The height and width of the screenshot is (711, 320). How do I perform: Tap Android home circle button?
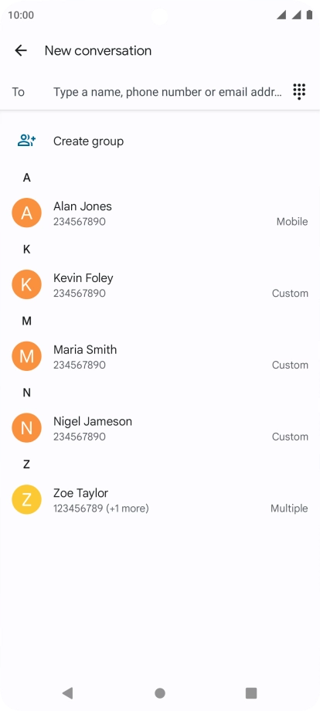[160, 693]
